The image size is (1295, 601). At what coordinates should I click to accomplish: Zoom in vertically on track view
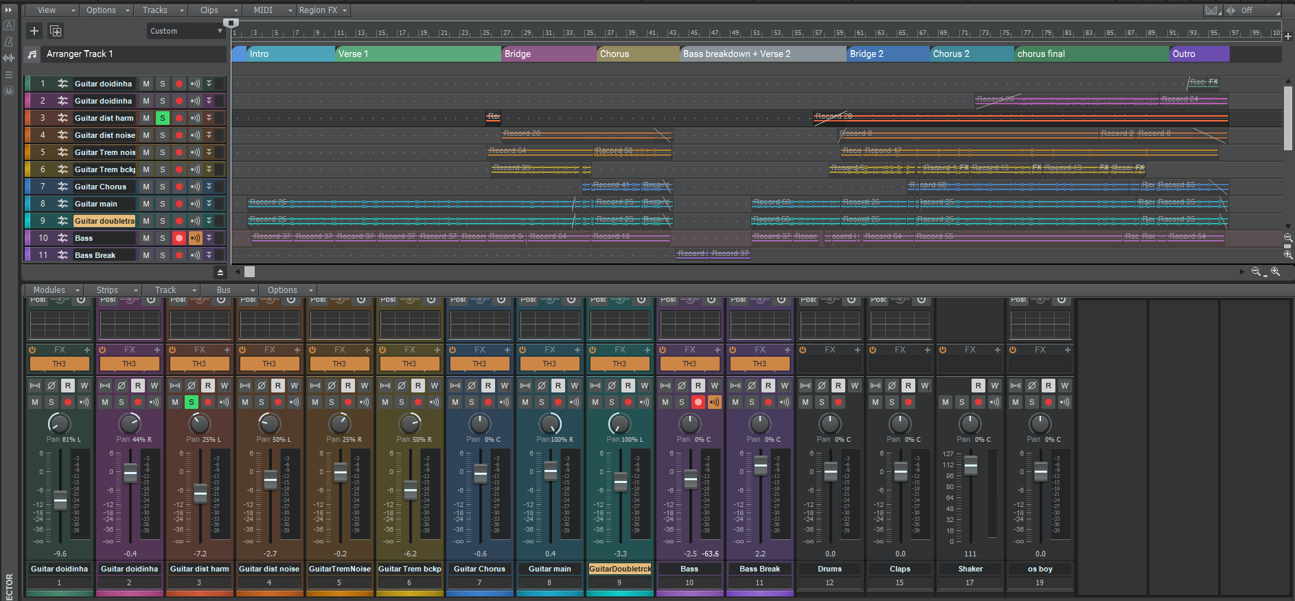(x=1288, y=255)
